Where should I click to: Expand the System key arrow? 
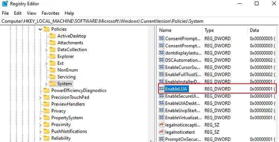tap(46, 84)
